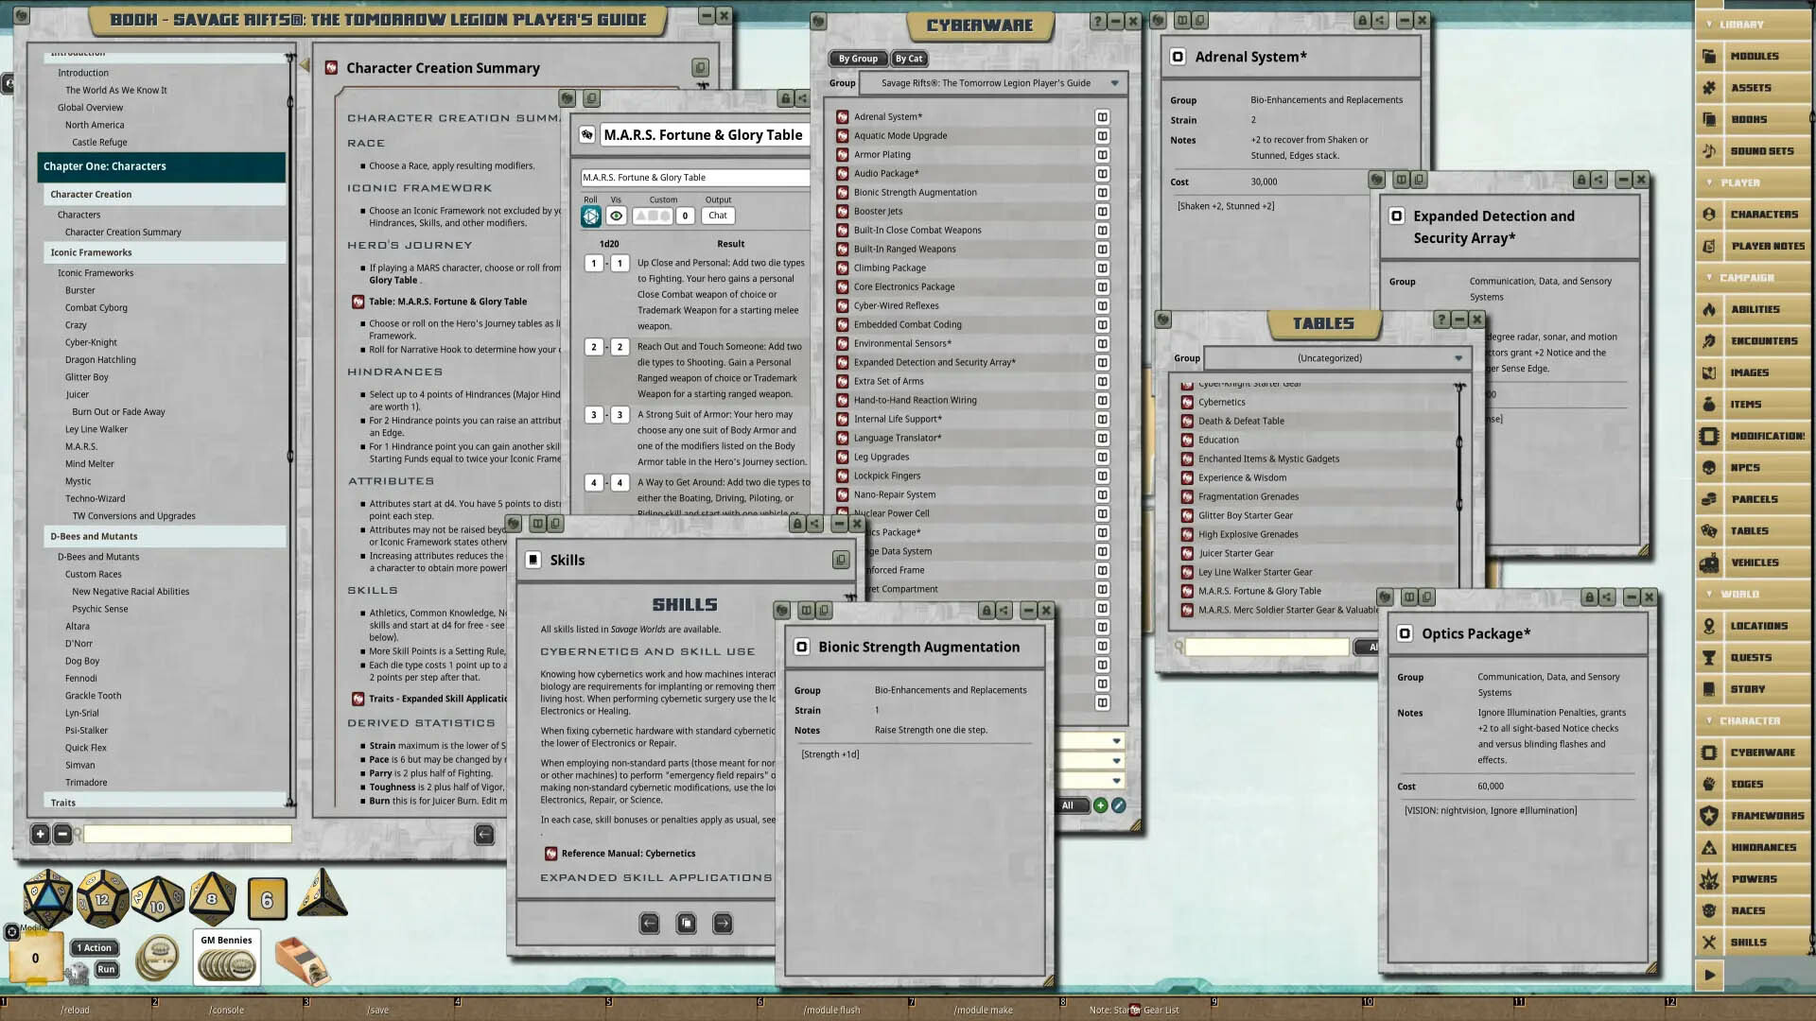Click the M.A.R.S. table roll dice button

(x=590, y=216)
